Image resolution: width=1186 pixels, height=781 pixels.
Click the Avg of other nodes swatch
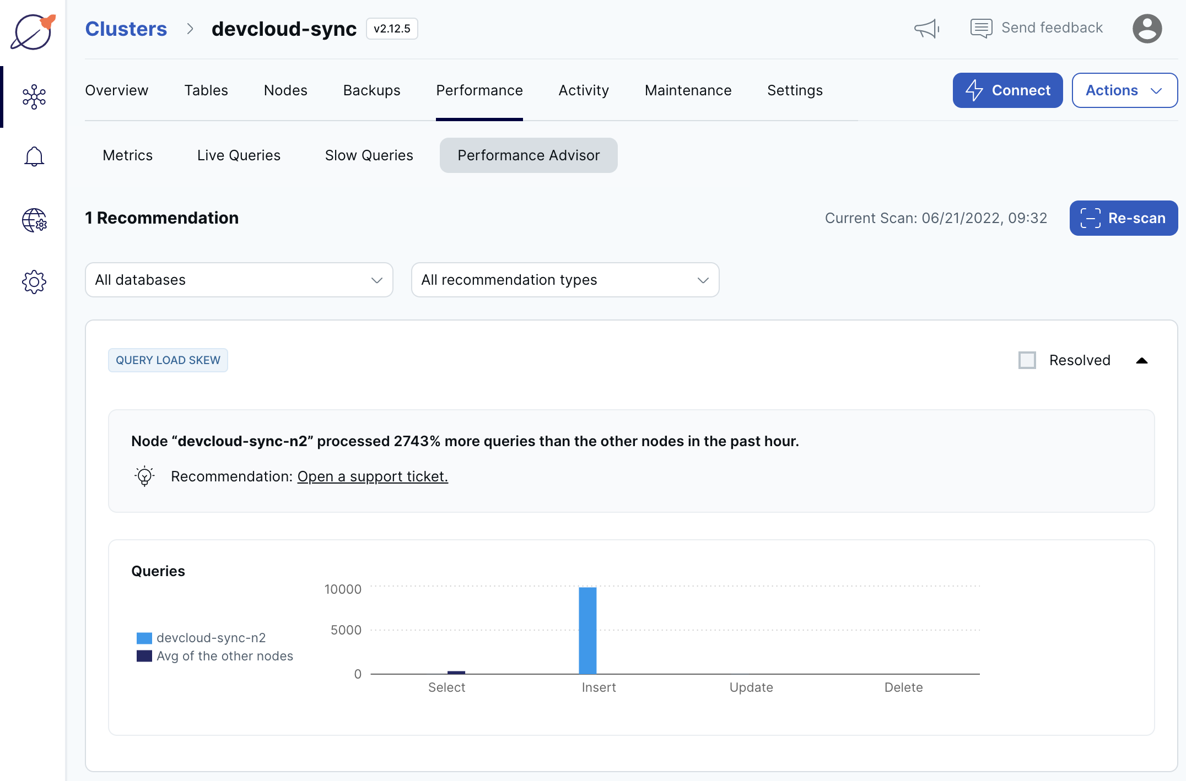(x=144, y=656)
